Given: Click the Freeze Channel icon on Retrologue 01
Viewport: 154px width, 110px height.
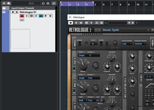Looking at the screenshot, I should [x=32, y=16].
